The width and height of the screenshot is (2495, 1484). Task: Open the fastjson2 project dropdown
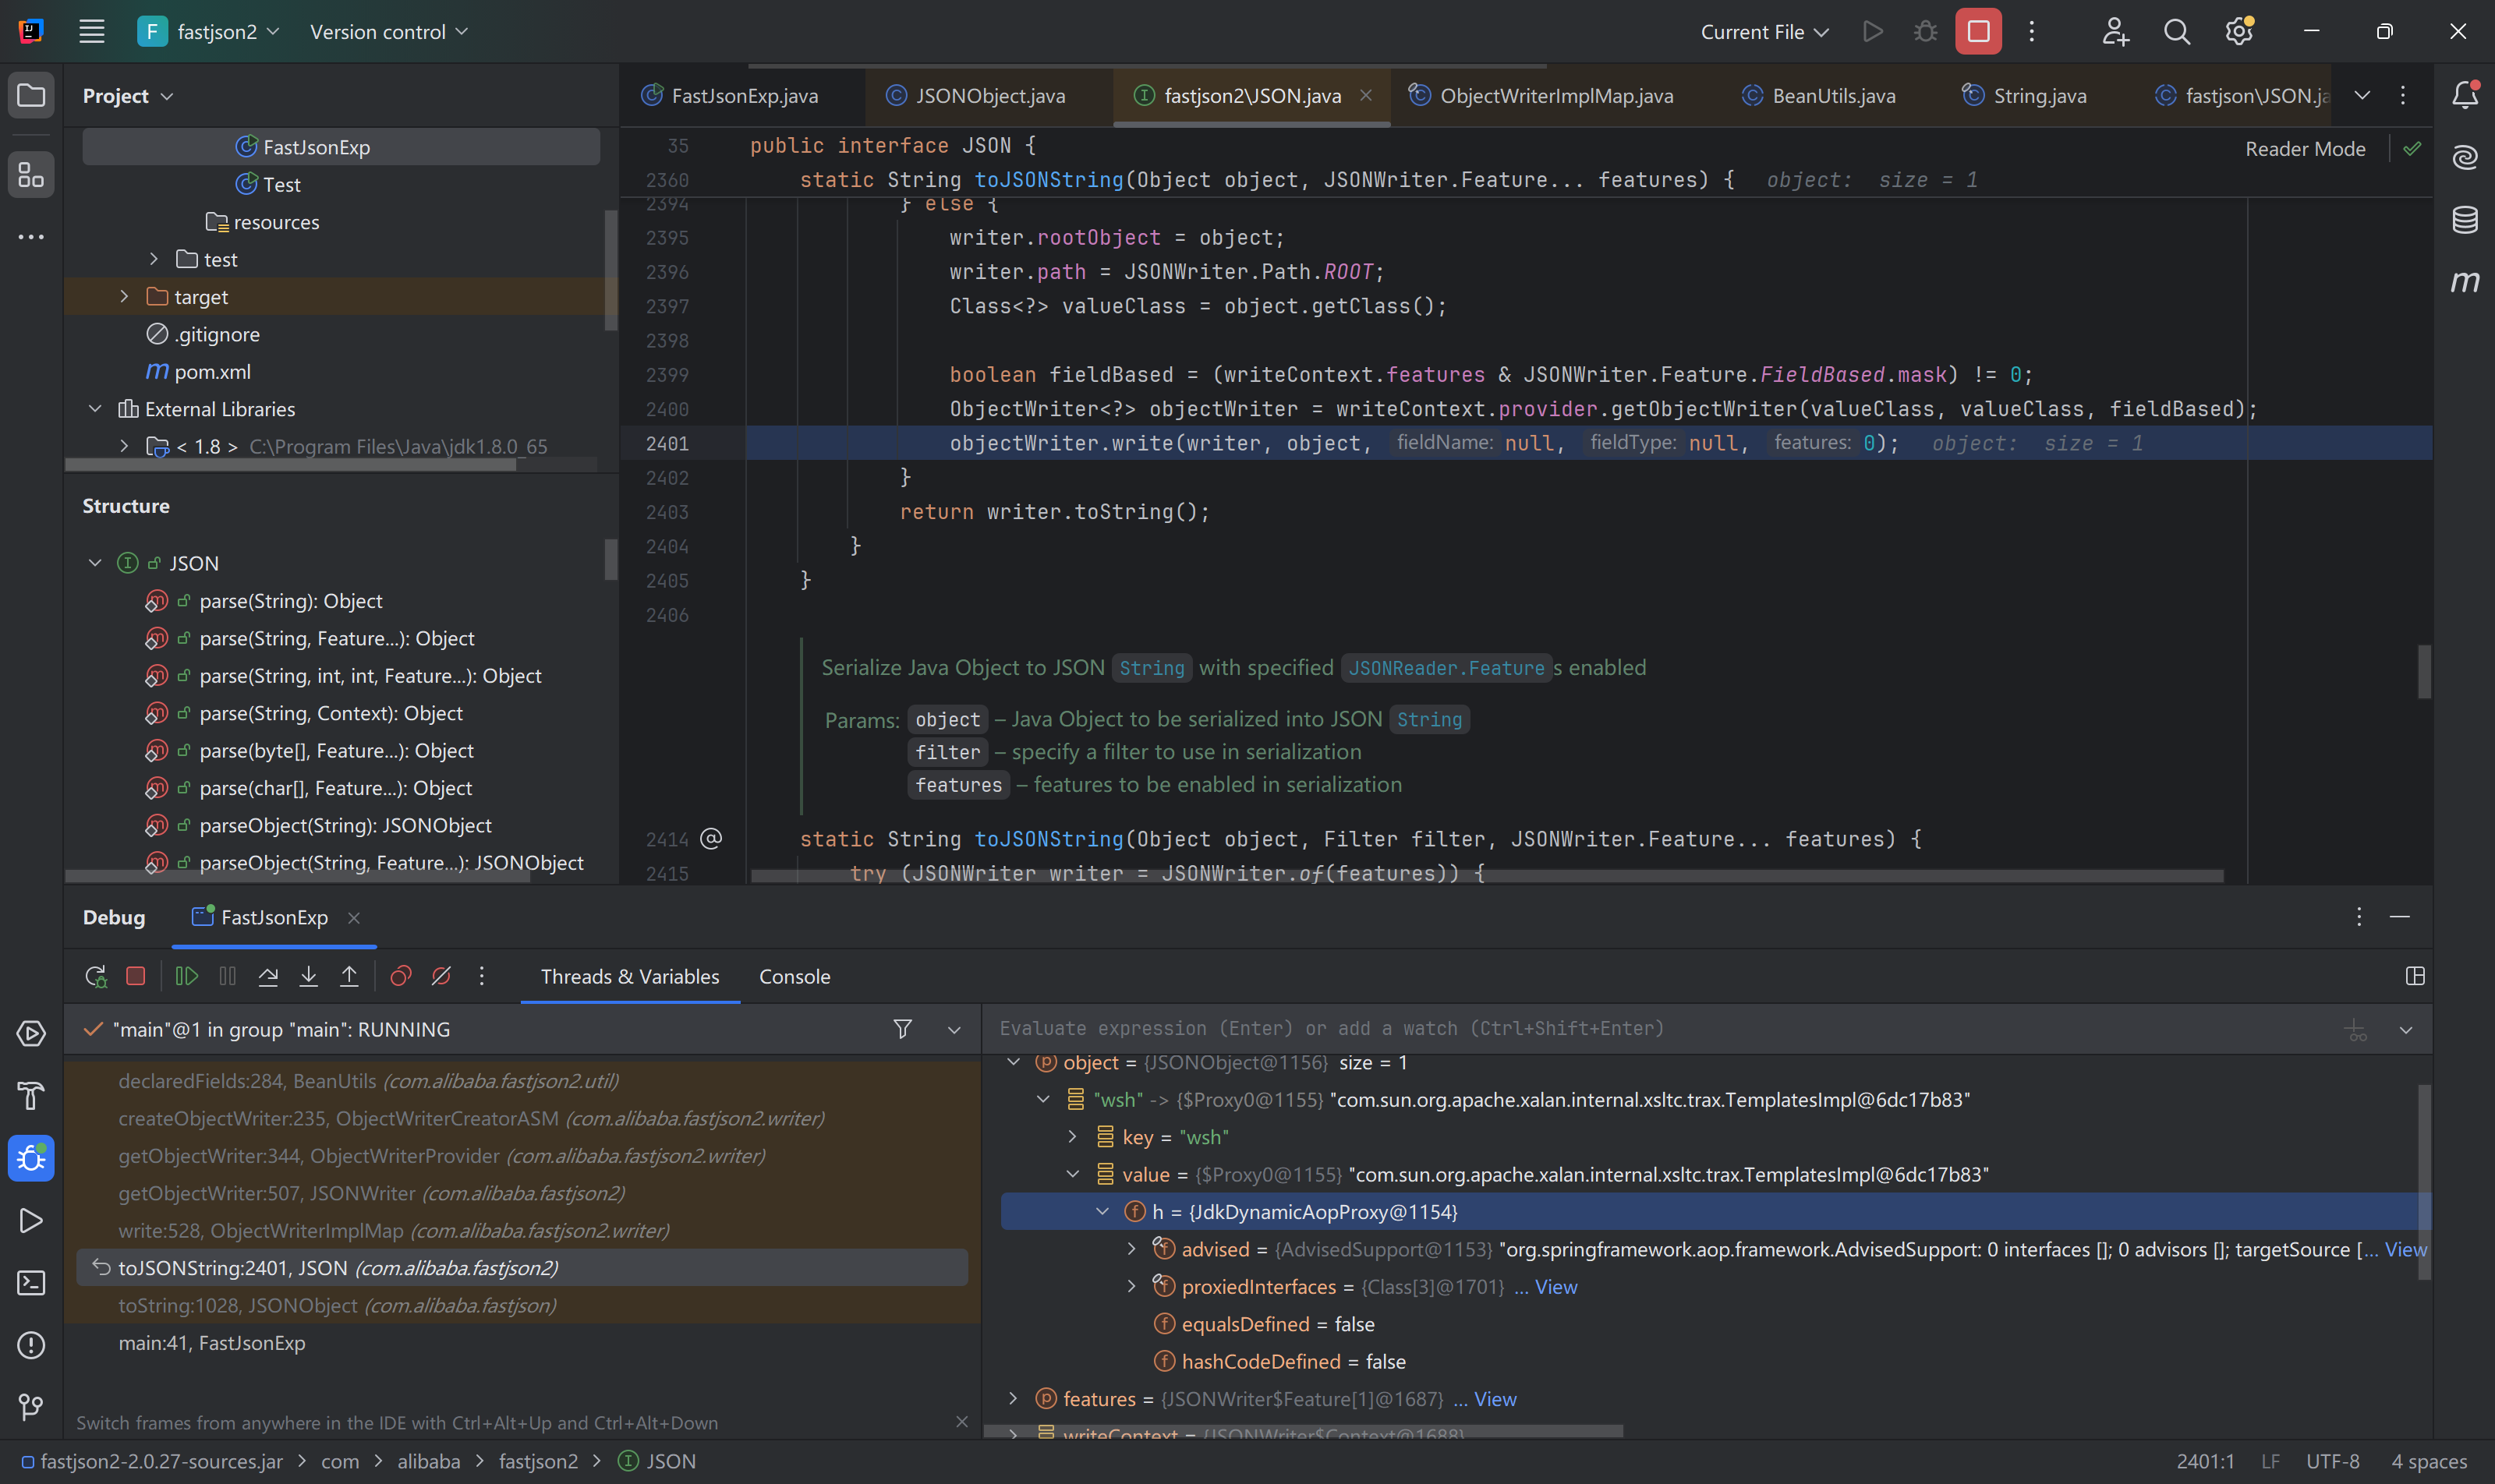pos(209,32)
